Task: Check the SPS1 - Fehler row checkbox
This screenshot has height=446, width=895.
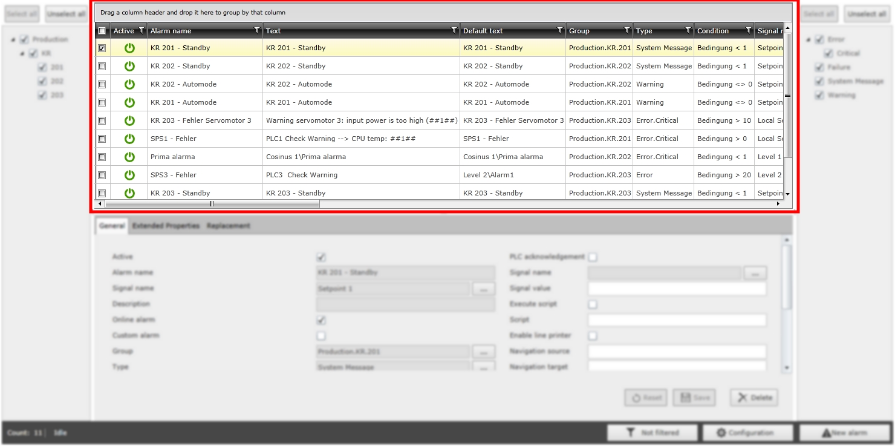Action: click(102, 139)
